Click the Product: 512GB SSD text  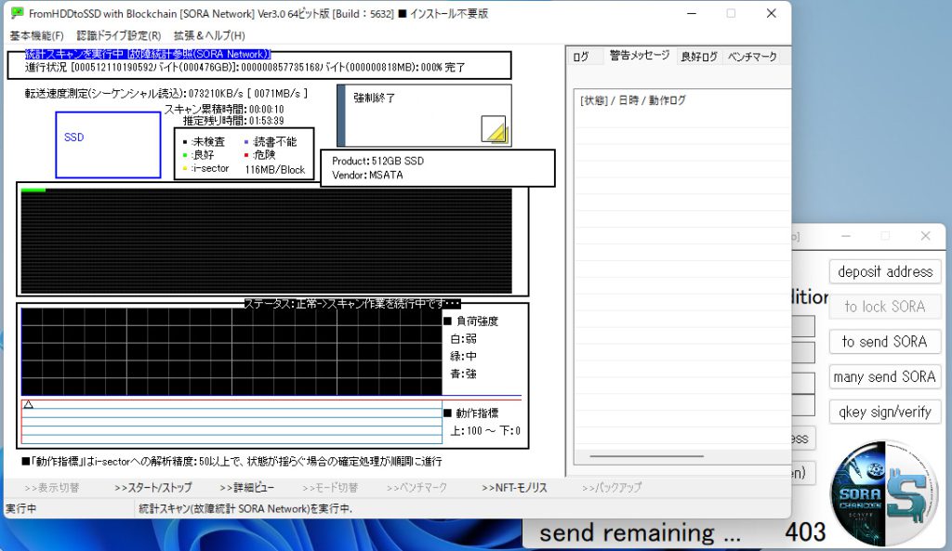point(377,161)
